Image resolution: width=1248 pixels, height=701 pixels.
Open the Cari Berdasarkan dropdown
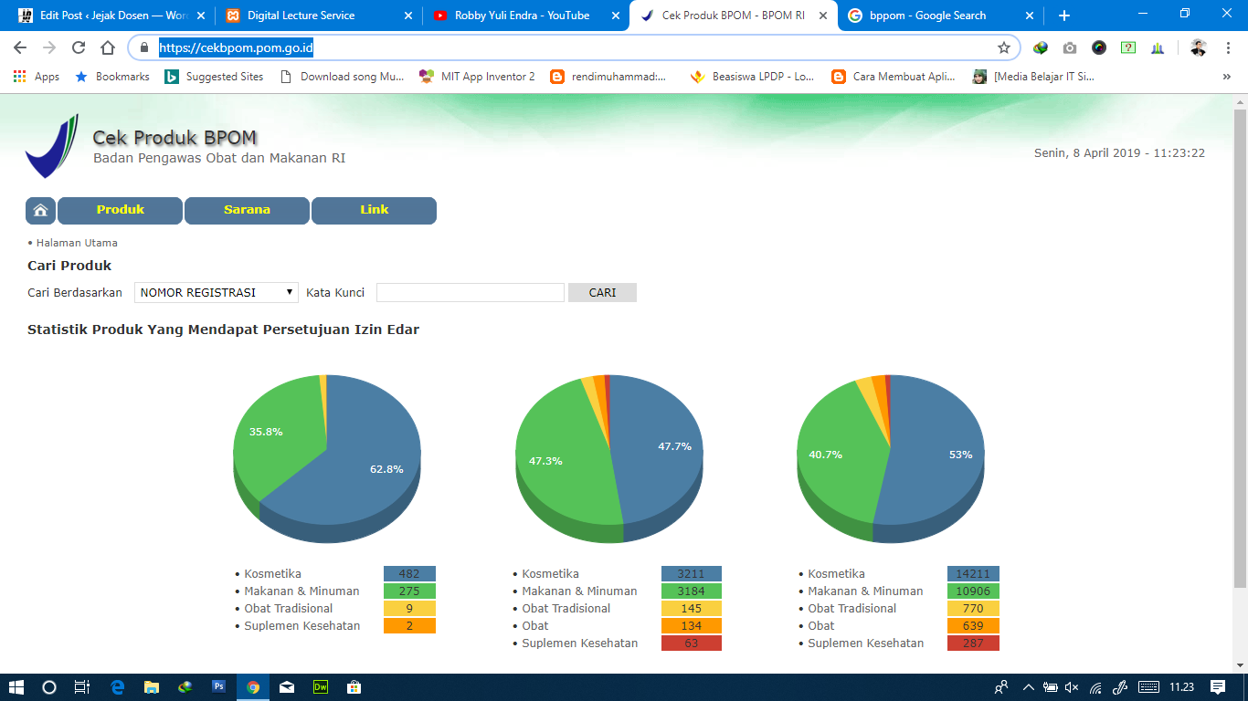pos(217,292)
